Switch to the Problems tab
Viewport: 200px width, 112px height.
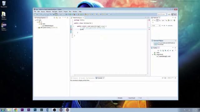[74, 78]
